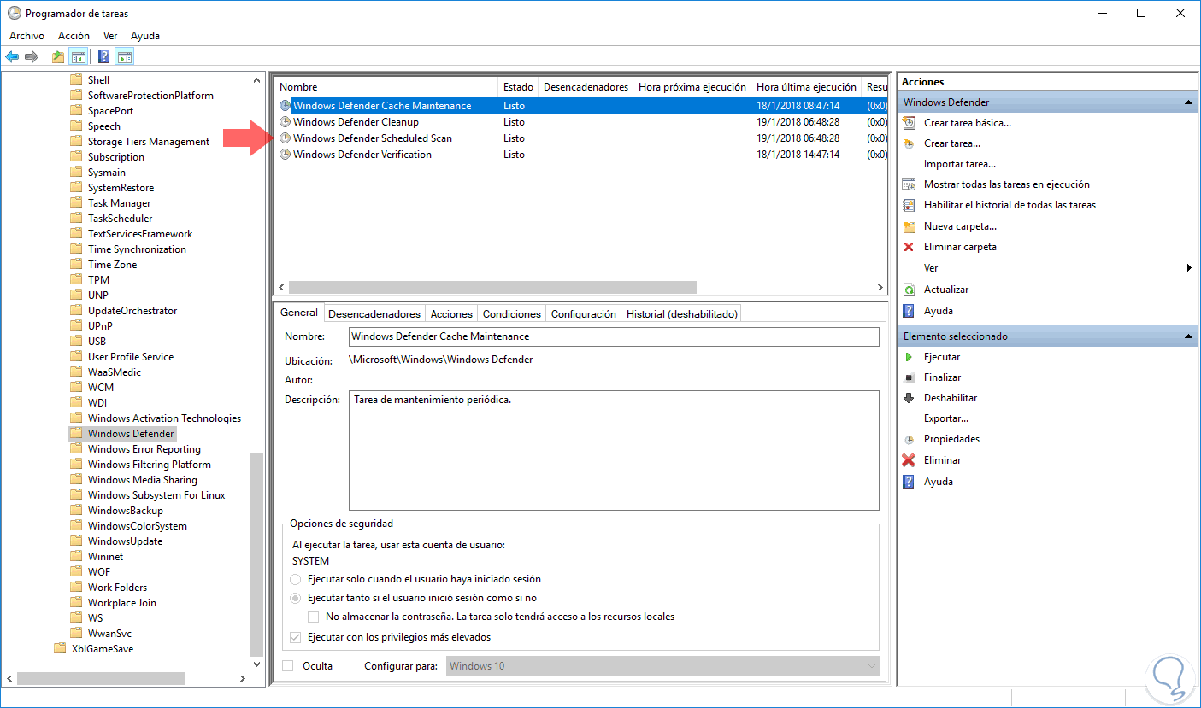Screen dimensions: 1201x708
Task: Select the SystemRestore folder in the tree
Action: [121, 188]
